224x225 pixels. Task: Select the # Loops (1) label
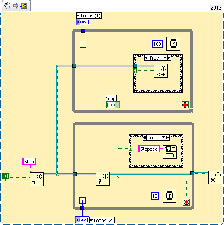tap(89, 16)
